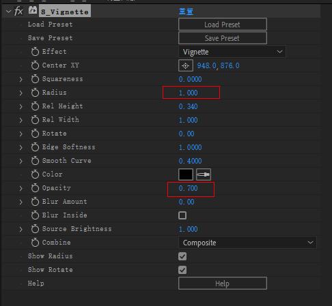The width and height of the screenshot is (332, 306).
Task: Expand the Squareness property
Action: [x=20, y=79]
